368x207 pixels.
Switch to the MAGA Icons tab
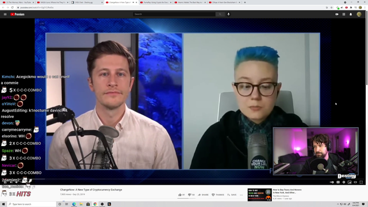click(x=52, y=2)
